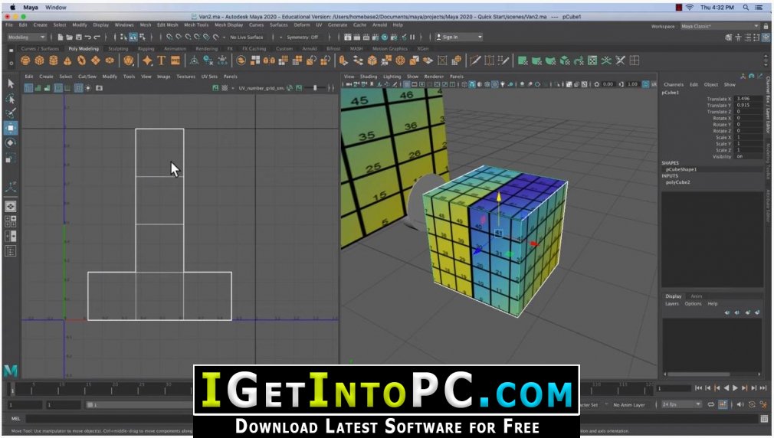Click the Redo arrow icon

point(97,37)
